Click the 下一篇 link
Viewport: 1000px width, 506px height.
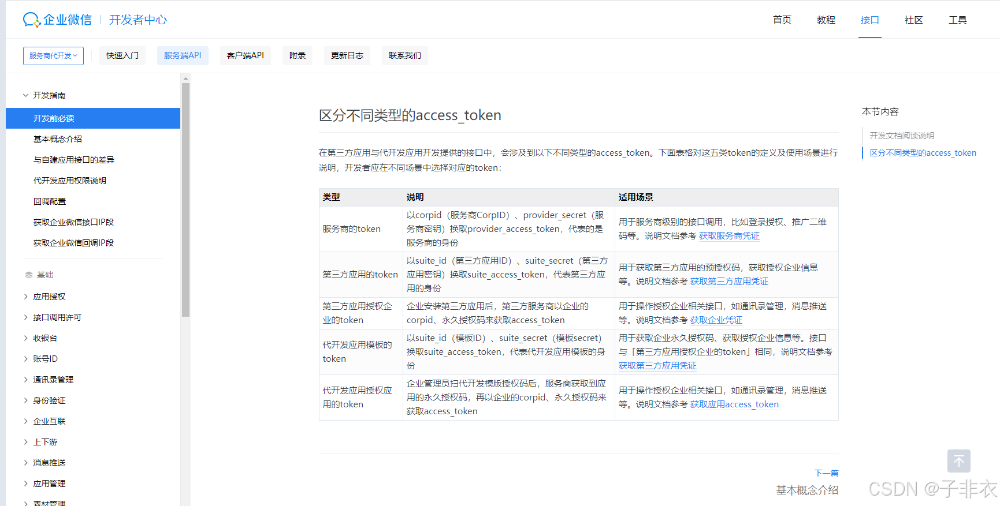826,473
